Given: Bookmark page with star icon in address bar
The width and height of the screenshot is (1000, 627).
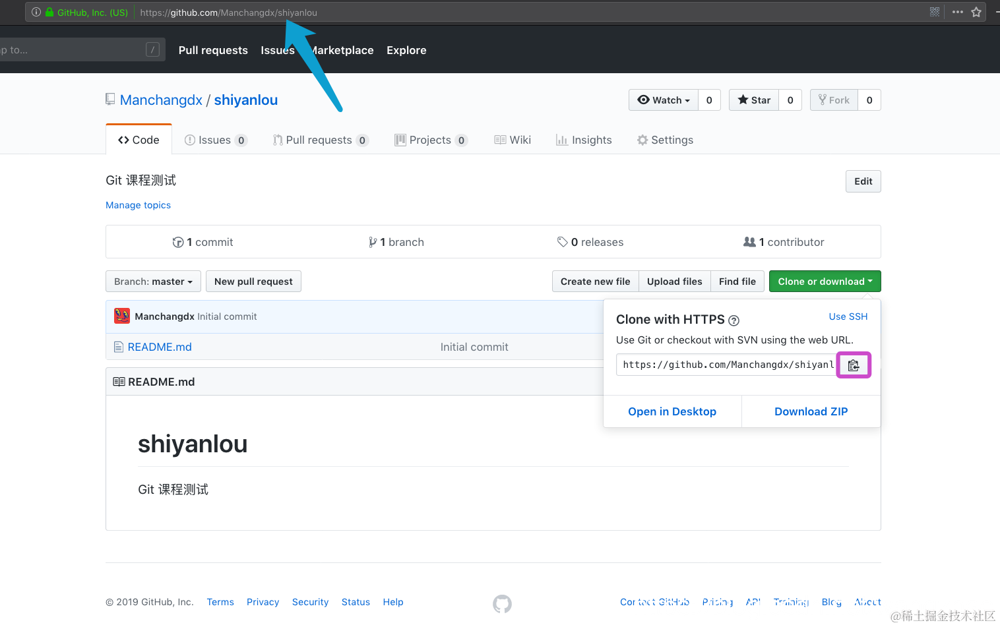Looking at the screenshot, I should pyautogui.click(x=976, y=12).
